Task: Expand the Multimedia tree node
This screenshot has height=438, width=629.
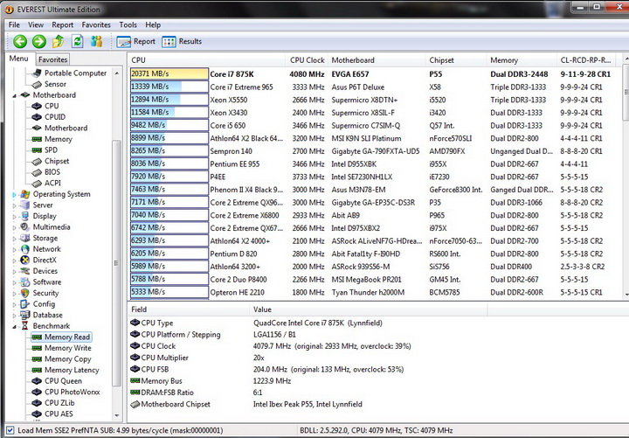Action: [x=15, y=227]
